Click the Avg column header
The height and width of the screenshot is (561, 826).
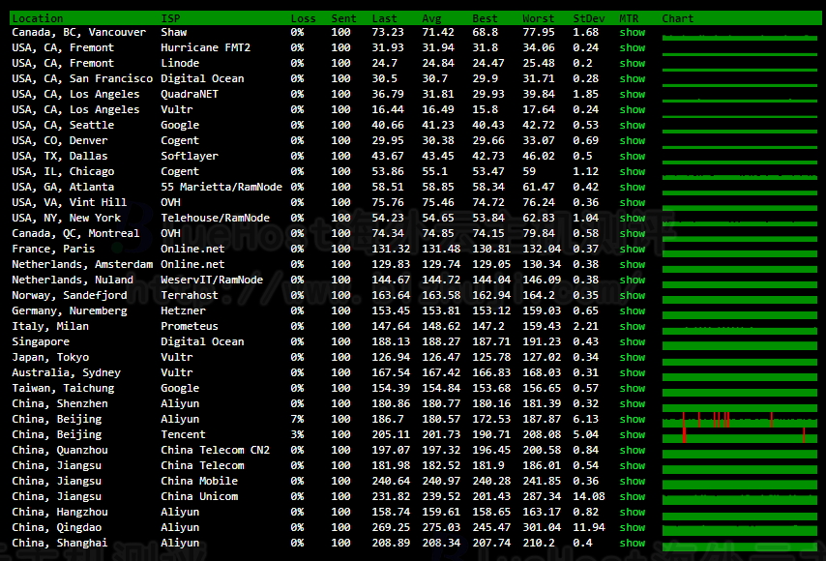[431, 18]
